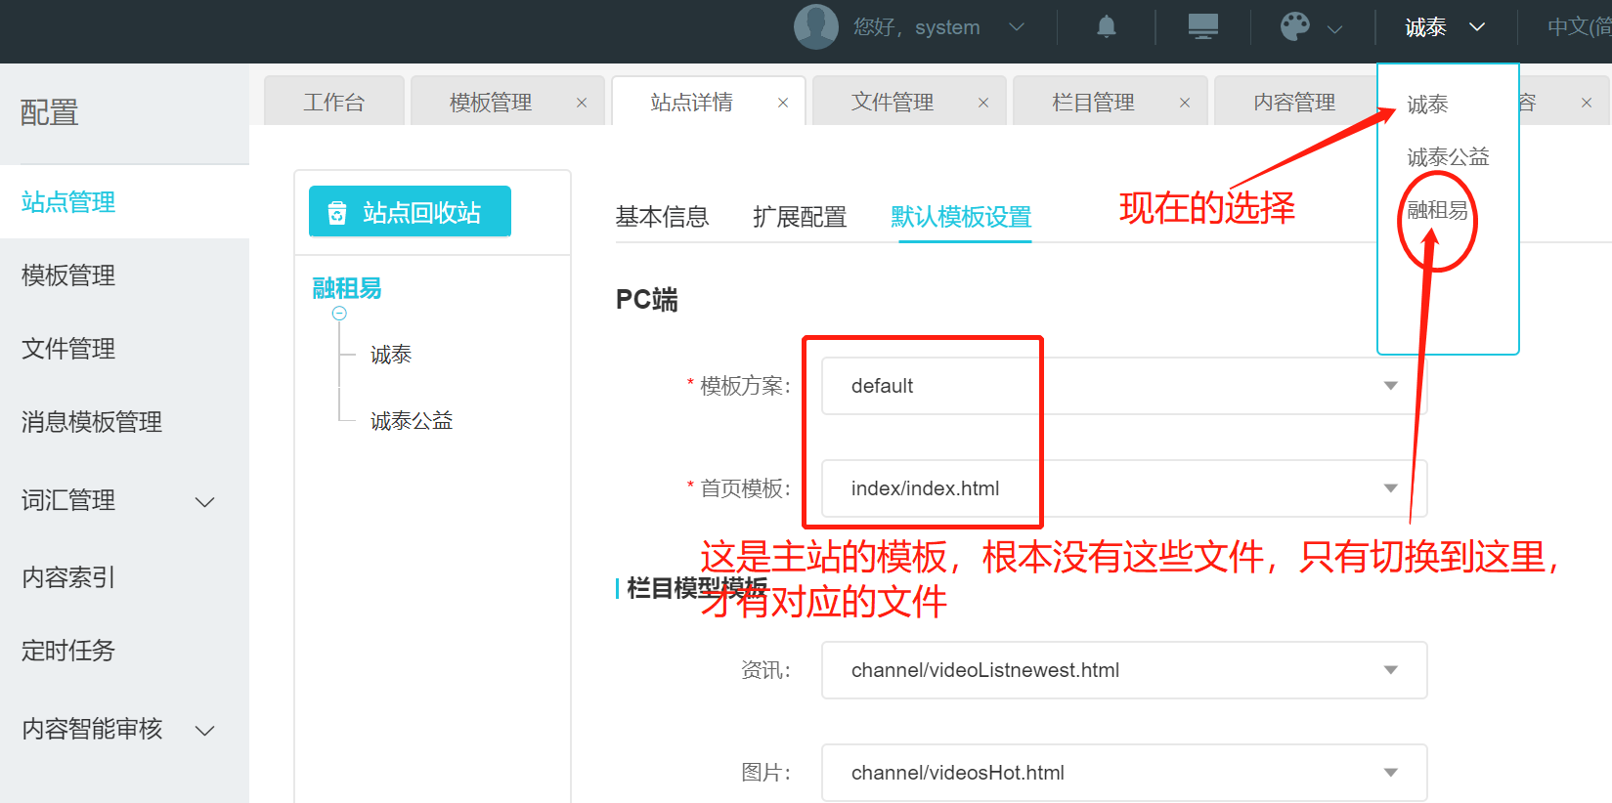Select the 默认模板设置 tab
Image resolution: width=1612 pixels, height=803 pixels.
point(961,217)
